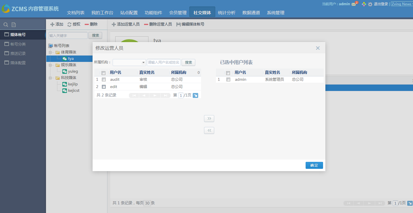The width and height of the screenshot is (413, 213).
Task: Click the document icon beside the magnifier
Action: (13, 25)
